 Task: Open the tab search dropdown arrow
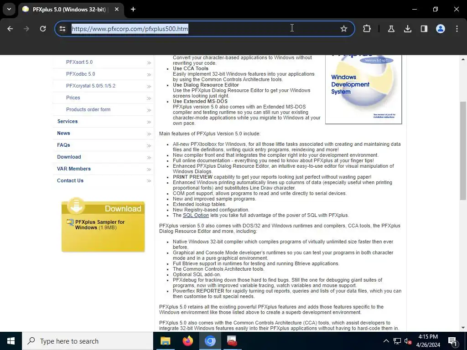click(x=9, y=9)
